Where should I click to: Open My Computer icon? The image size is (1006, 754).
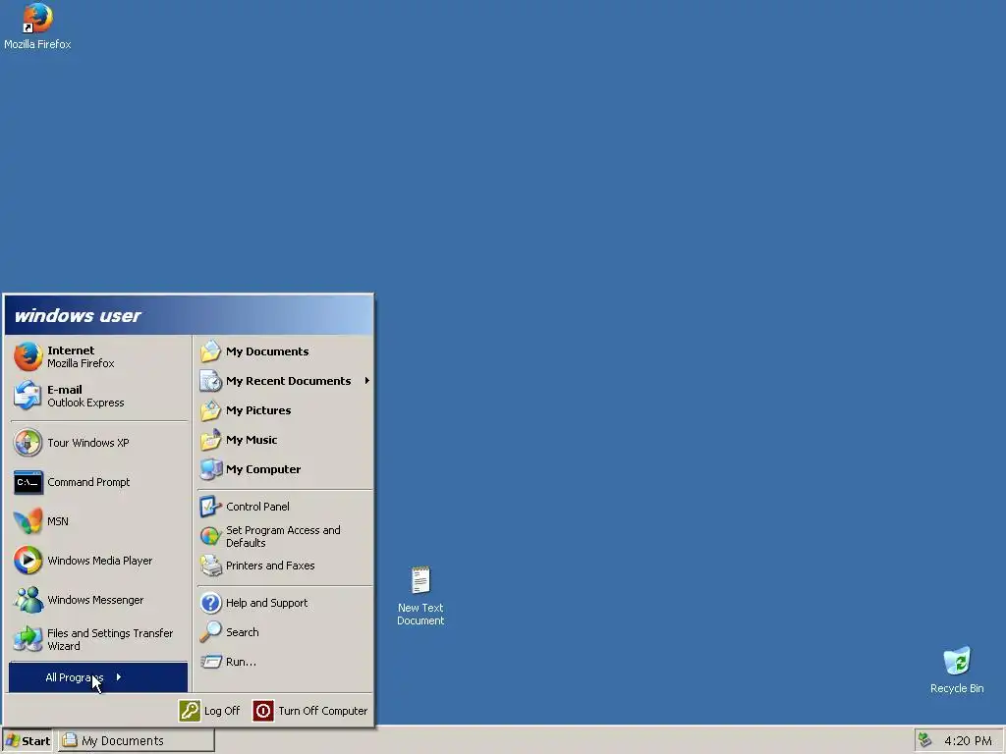[210, 469]
